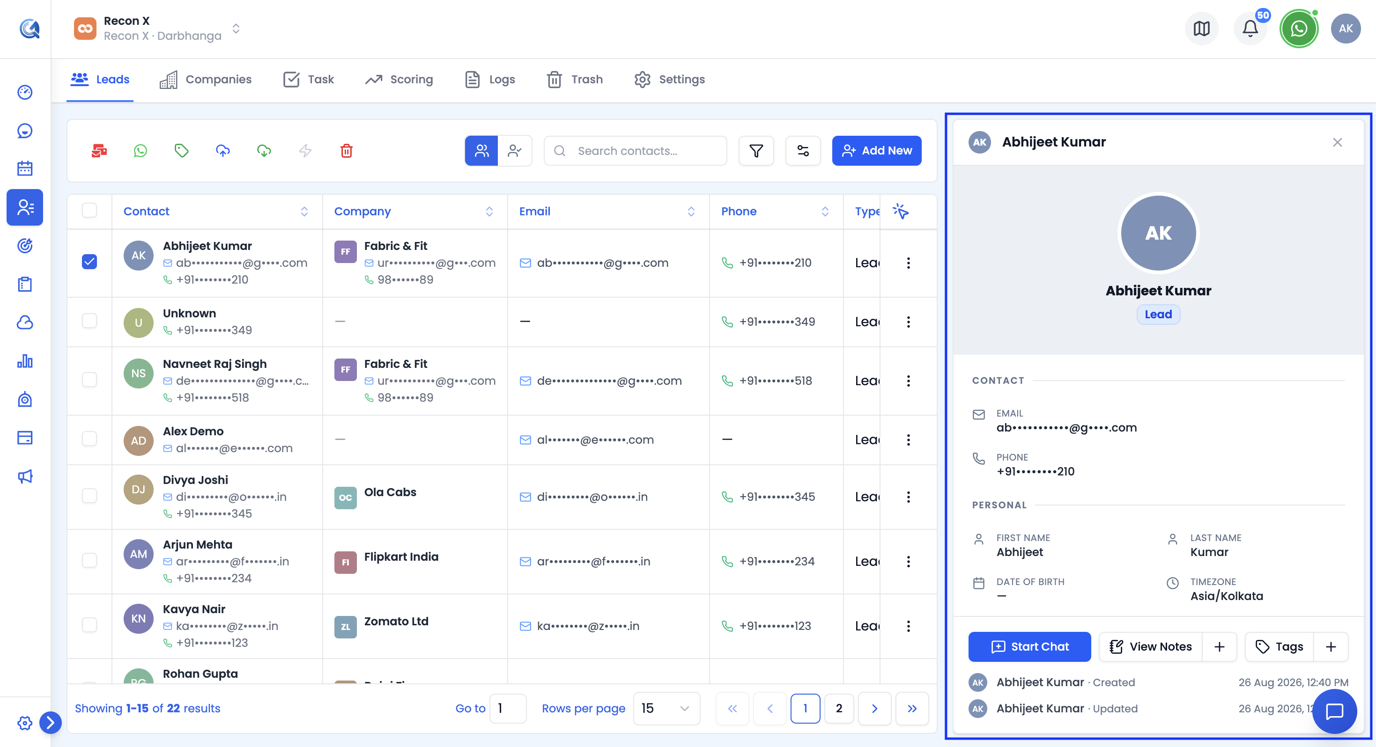Click the AK user avatar in top bar
This screenshot has width=1376, height=747.
[x=1346, y=29]
